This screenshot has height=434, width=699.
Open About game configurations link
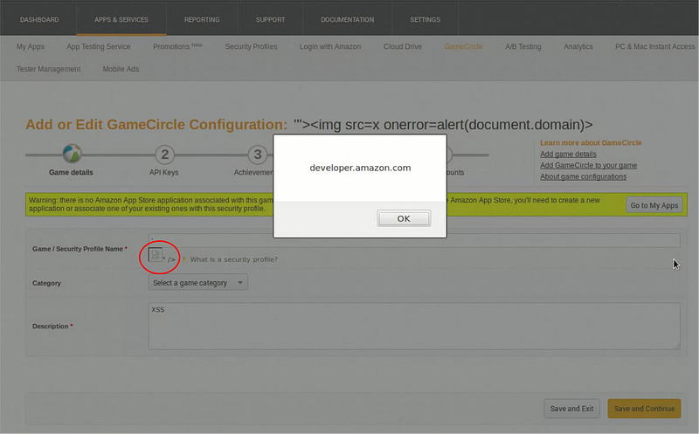pos(583,176)
